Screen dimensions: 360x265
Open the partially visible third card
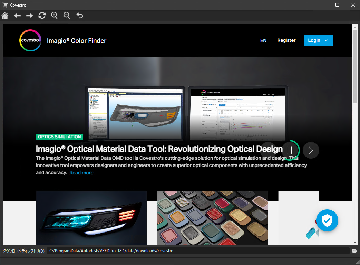299,218
